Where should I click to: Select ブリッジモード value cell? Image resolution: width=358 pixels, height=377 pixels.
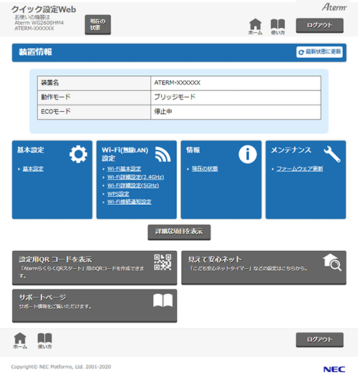point(236,97)
